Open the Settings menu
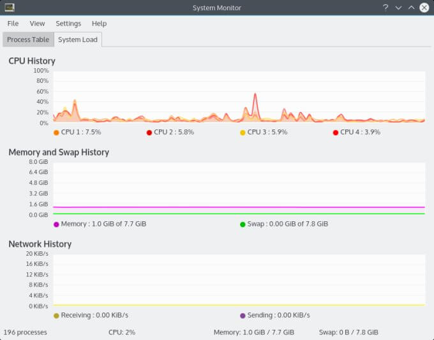The width and height of the screenshot is (434, 340). (x=68, y=24)
